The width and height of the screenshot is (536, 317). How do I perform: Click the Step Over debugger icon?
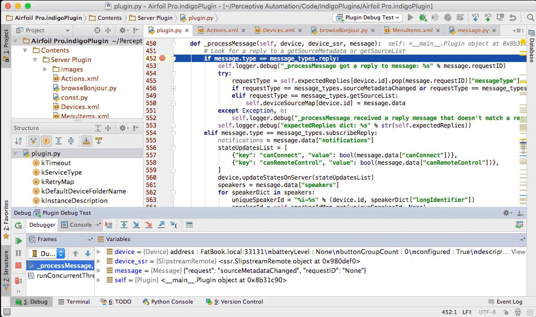[x=124, y=225]
